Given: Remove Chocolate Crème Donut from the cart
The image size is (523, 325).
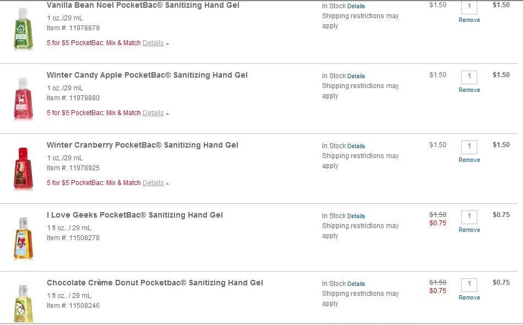Looking at the screenshot, I should point(469,297).
